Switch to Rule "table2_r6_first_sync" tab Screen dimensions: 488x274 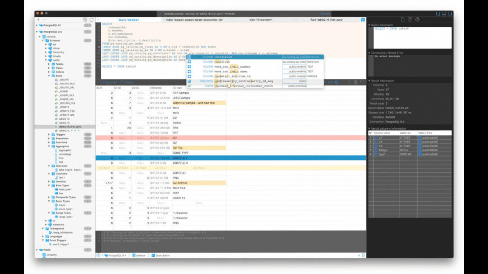(327, 20)
